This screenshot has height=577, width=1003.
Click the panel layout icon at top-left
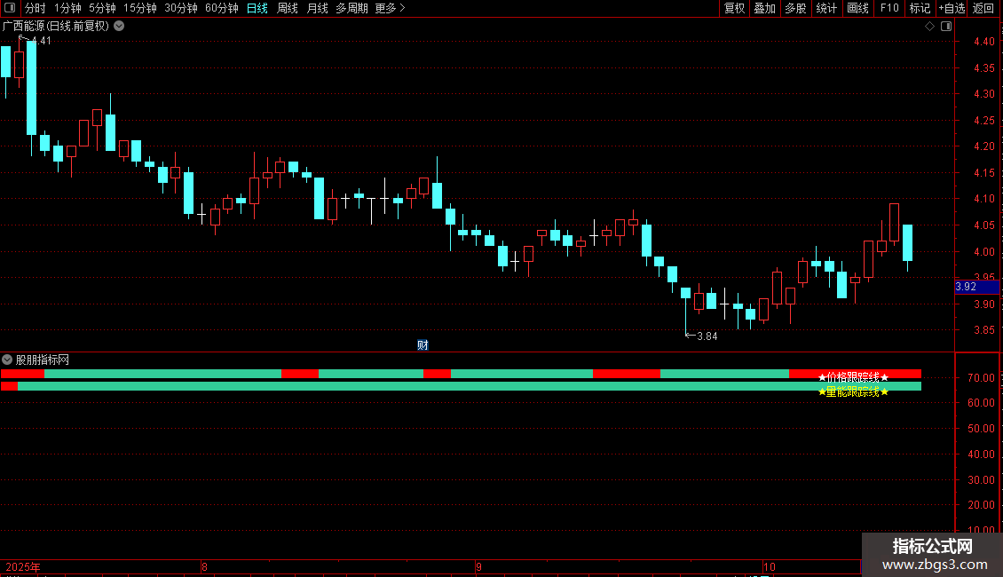click(10, 8)
